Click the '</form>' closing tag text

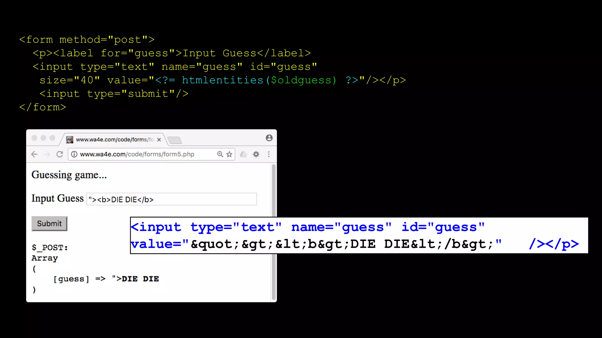(x=43, y=107)
